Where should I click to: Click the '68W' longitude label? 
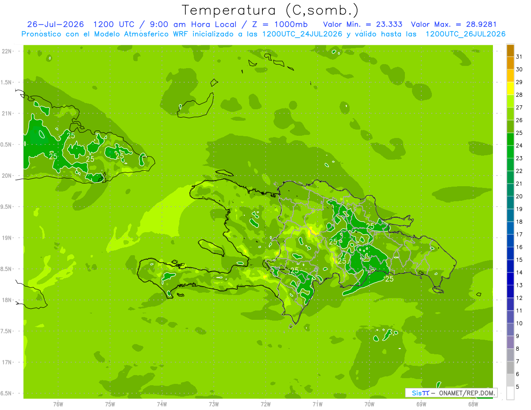pos(473,404)
